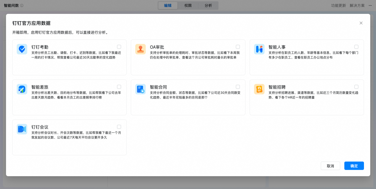Click the 钉钉考勤 app icon
376x189 pixels.
(x=22, y=49)
